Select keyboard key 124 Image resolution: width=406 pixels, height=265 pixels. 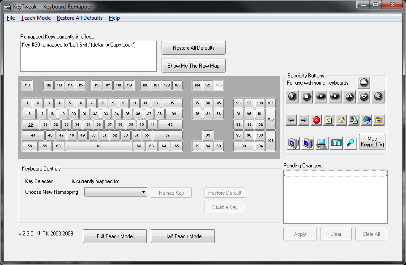(197, 85)
